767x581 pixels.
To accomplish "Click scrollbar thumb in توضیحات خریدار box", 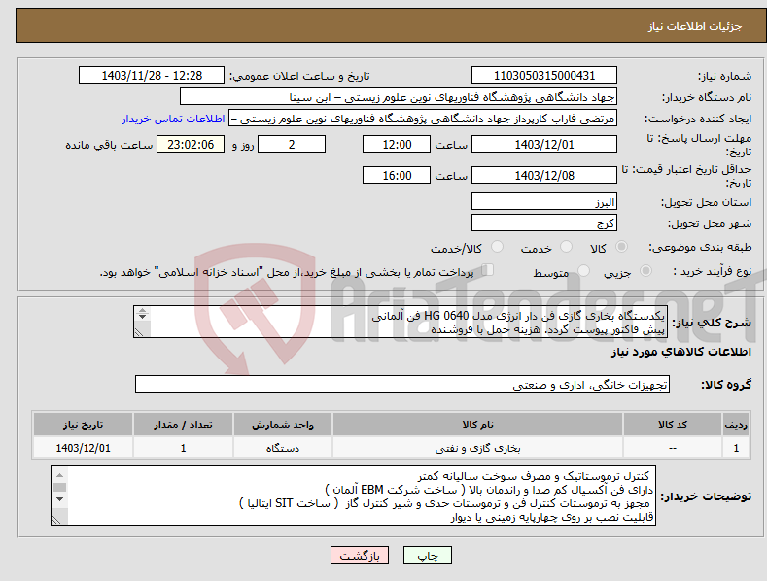I will (59, 487).
